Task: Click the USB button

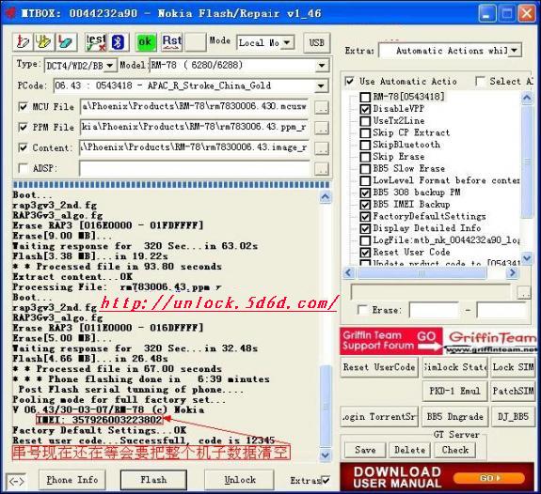Action: [x=317, y=42]
